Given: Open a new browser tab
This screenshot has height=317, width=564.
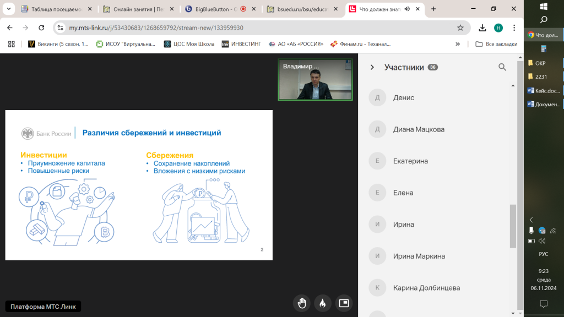Looking at the screenshot, I should pos(433,9).
